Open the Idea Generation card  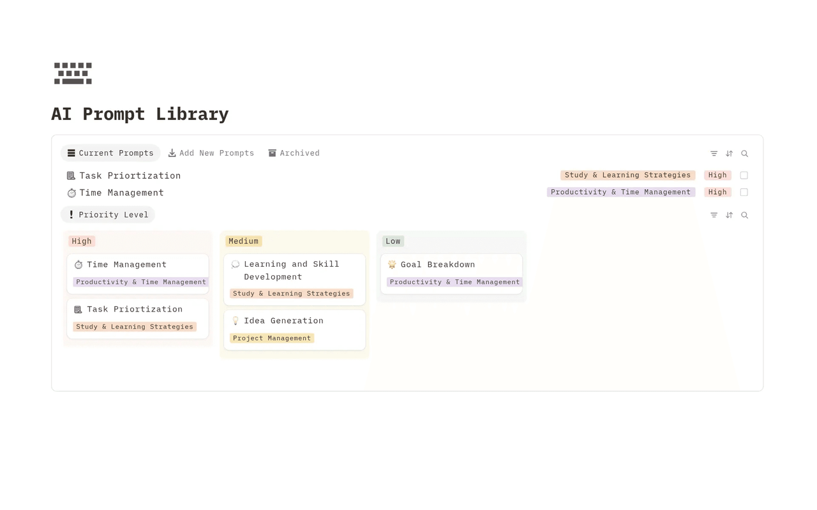[x=294, y=330]
